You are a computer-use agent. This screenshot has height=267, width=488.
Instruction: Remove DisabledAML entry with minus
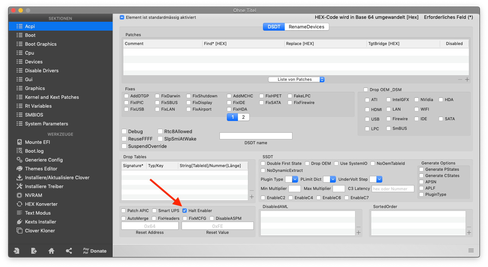point(358,227)
